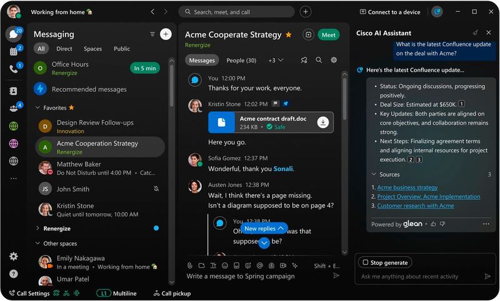Open the Contacts icon in the sidebar
500x301 pixels.
(13, 91)
